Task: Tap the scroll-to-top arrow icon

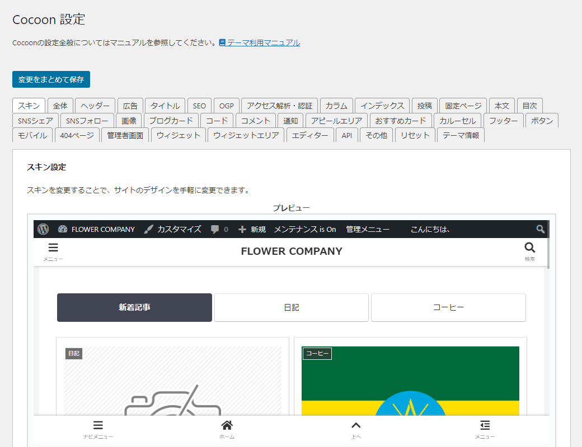Action: 356,426
